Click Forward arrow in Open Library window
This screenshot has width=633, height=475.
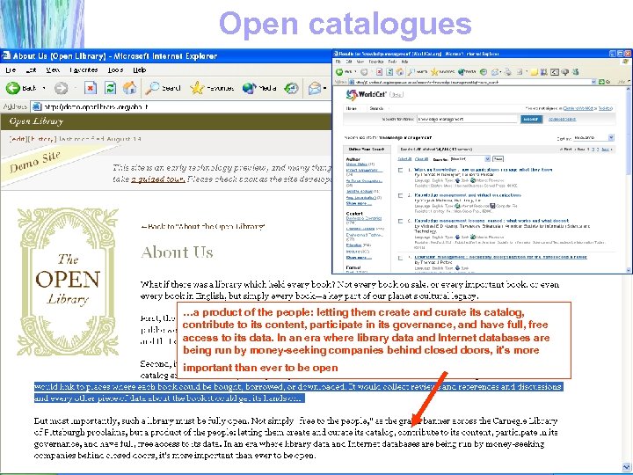tap(61, 88)
